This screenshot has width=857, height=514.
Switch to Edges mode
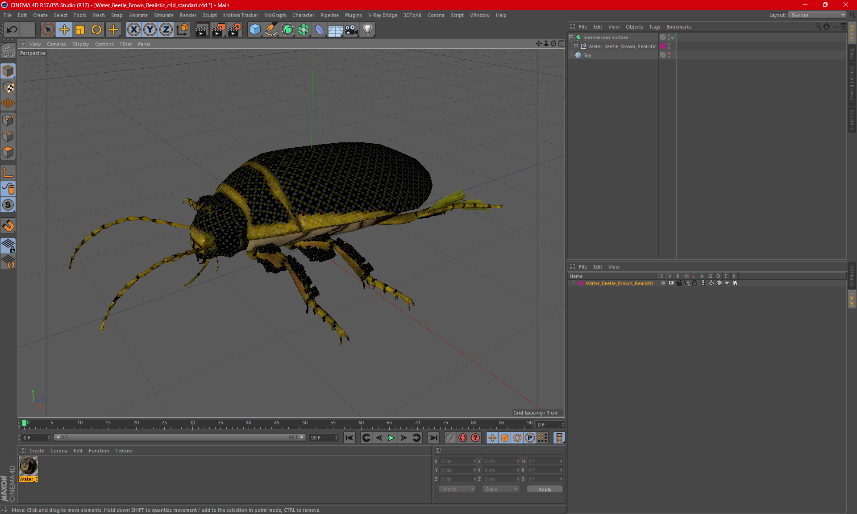(x=8, y=136)
